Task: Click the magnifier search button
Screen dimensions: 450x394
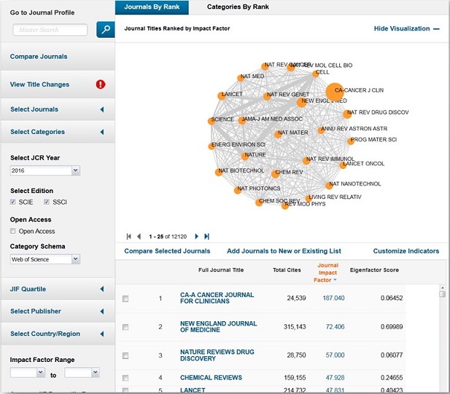Action: 106,30
